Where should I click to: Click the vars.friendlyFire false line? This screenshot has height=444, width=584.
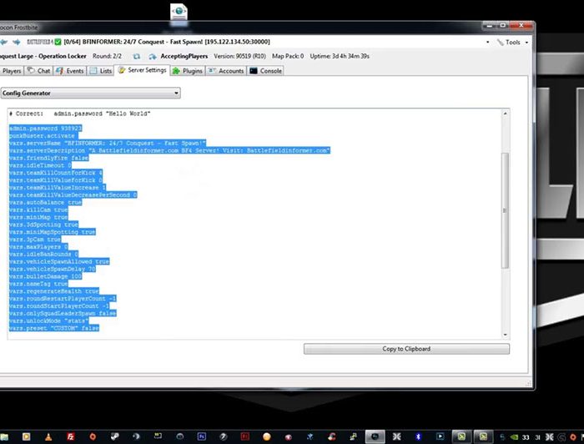tap(48, 158)
